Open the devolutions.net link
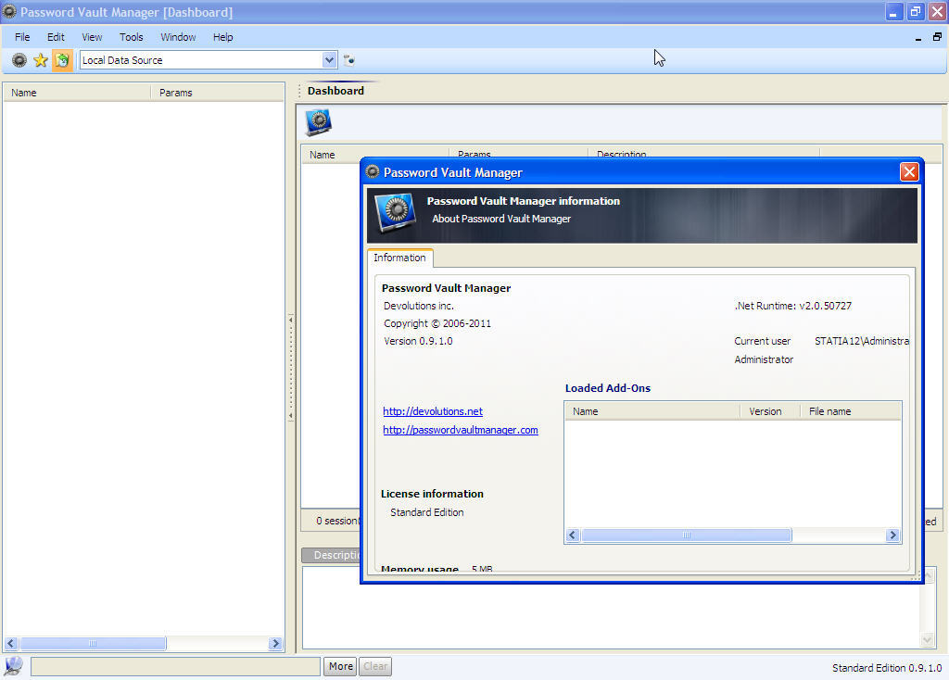Viewport: 949px width, 680px height. pos(433,411)
